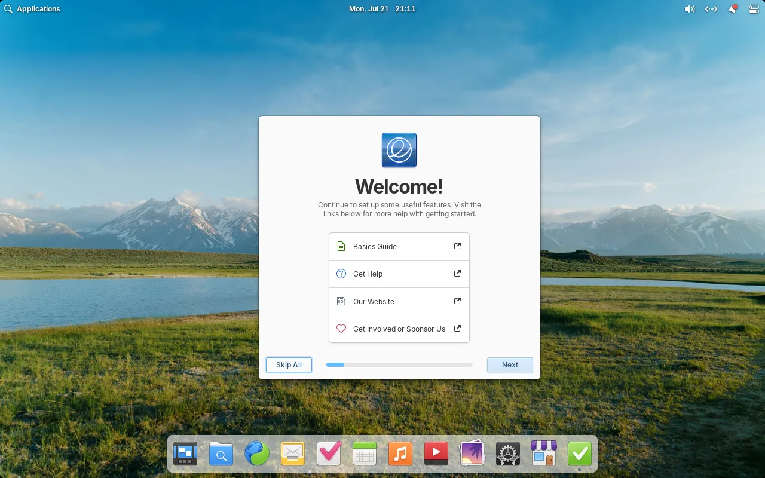Launch the Files app from dock
Viewport: 765px width, 478px height.
pyautogui.click(x=221, y=454)
